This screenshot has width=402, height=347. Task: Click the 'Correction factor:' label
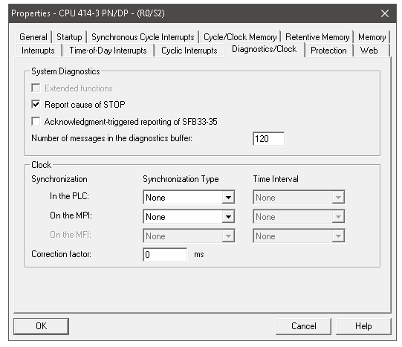[x=61, y=254]
